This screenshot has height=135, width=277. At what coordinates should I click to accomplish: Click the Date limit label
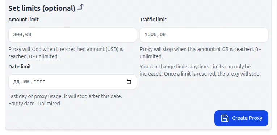point(20,67)
